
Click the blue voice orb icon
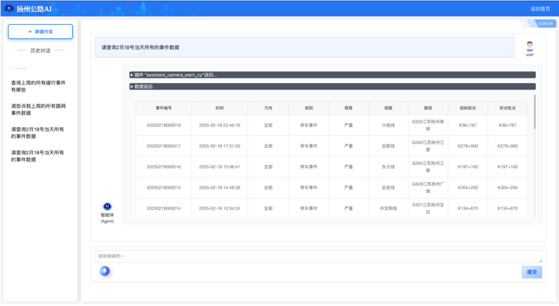[105, 272]
